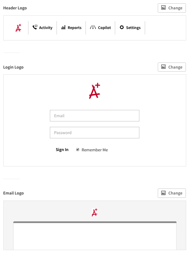Click Change next to Header Logo
This screenshot has width=188, height=254.
172,8
